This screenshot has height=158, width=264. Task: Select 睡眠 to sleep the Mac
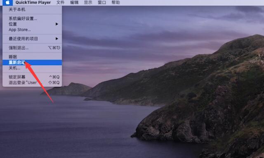[32, 57]
